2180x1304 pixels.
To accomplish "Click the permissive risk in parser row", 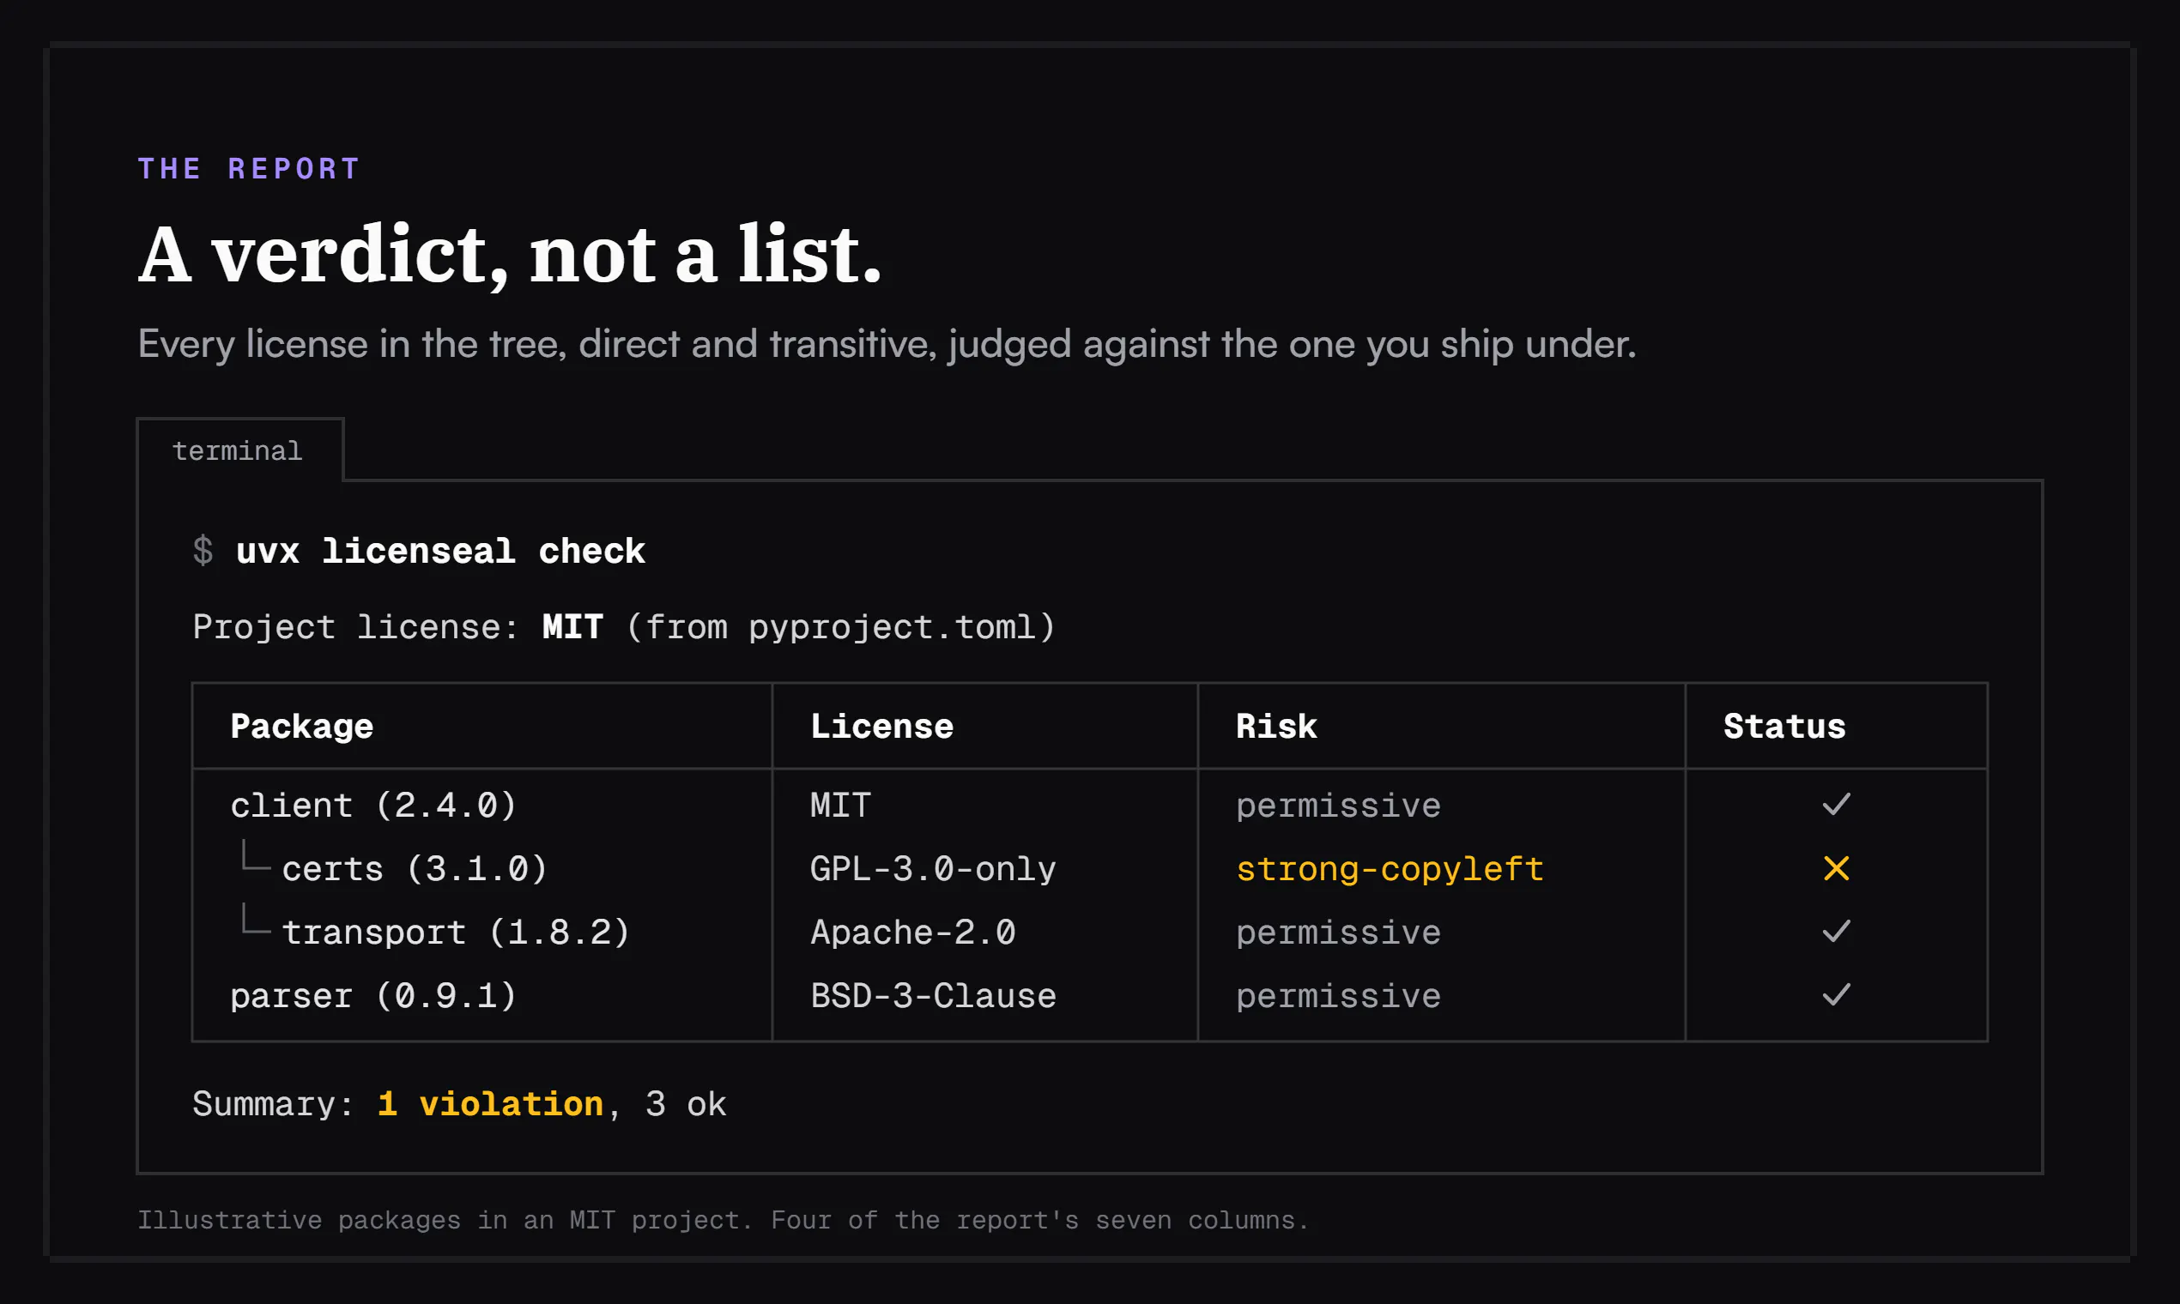I will point(1338,997).
